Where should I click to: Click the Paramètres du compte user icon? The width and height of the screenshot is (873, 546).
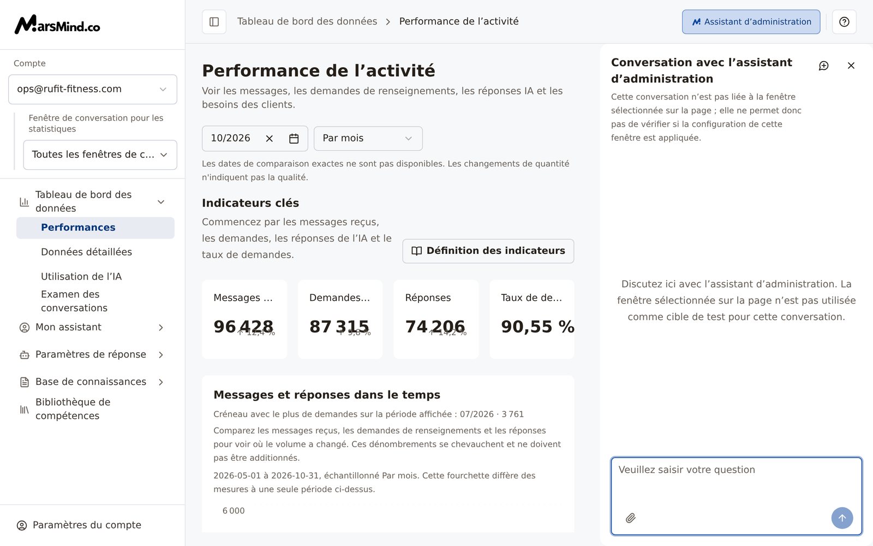pyautogui.click(x=22, y=525)
